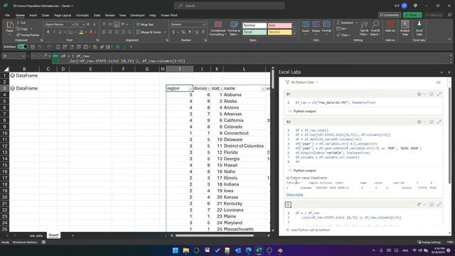This screenshot has height=256, width=455.
Task: Switch to the Power Pivot tab
Action: [169, 15]
